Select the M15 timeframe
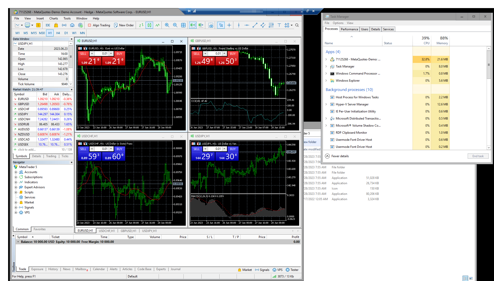Screen dimensions: 494x281 click(34, 33)
